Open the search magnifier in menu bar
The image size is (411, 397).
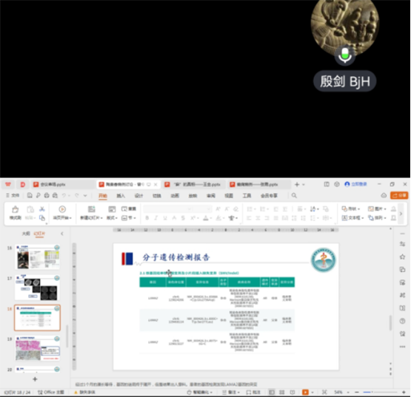point(294,195)
